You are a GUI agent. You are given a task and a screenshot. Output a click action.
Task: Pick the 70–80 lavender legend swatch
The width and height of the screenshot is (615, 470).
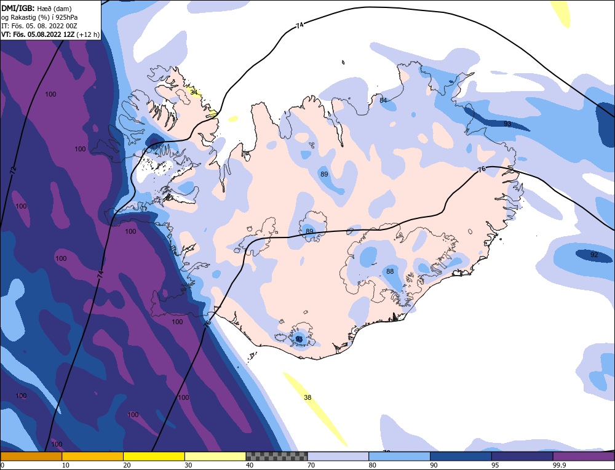[338, 456]
